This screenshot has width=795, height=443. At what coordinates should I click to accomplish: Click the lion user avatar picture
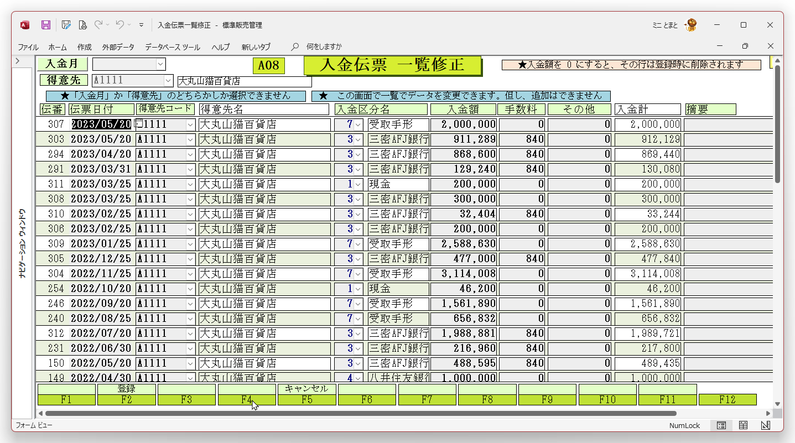tap(690, 25)
